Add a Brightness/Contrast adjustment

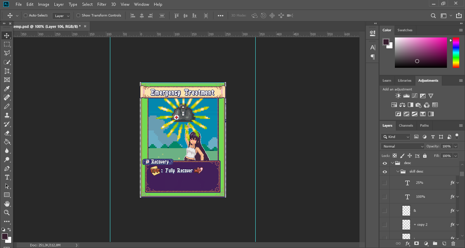tap(398, 96)
